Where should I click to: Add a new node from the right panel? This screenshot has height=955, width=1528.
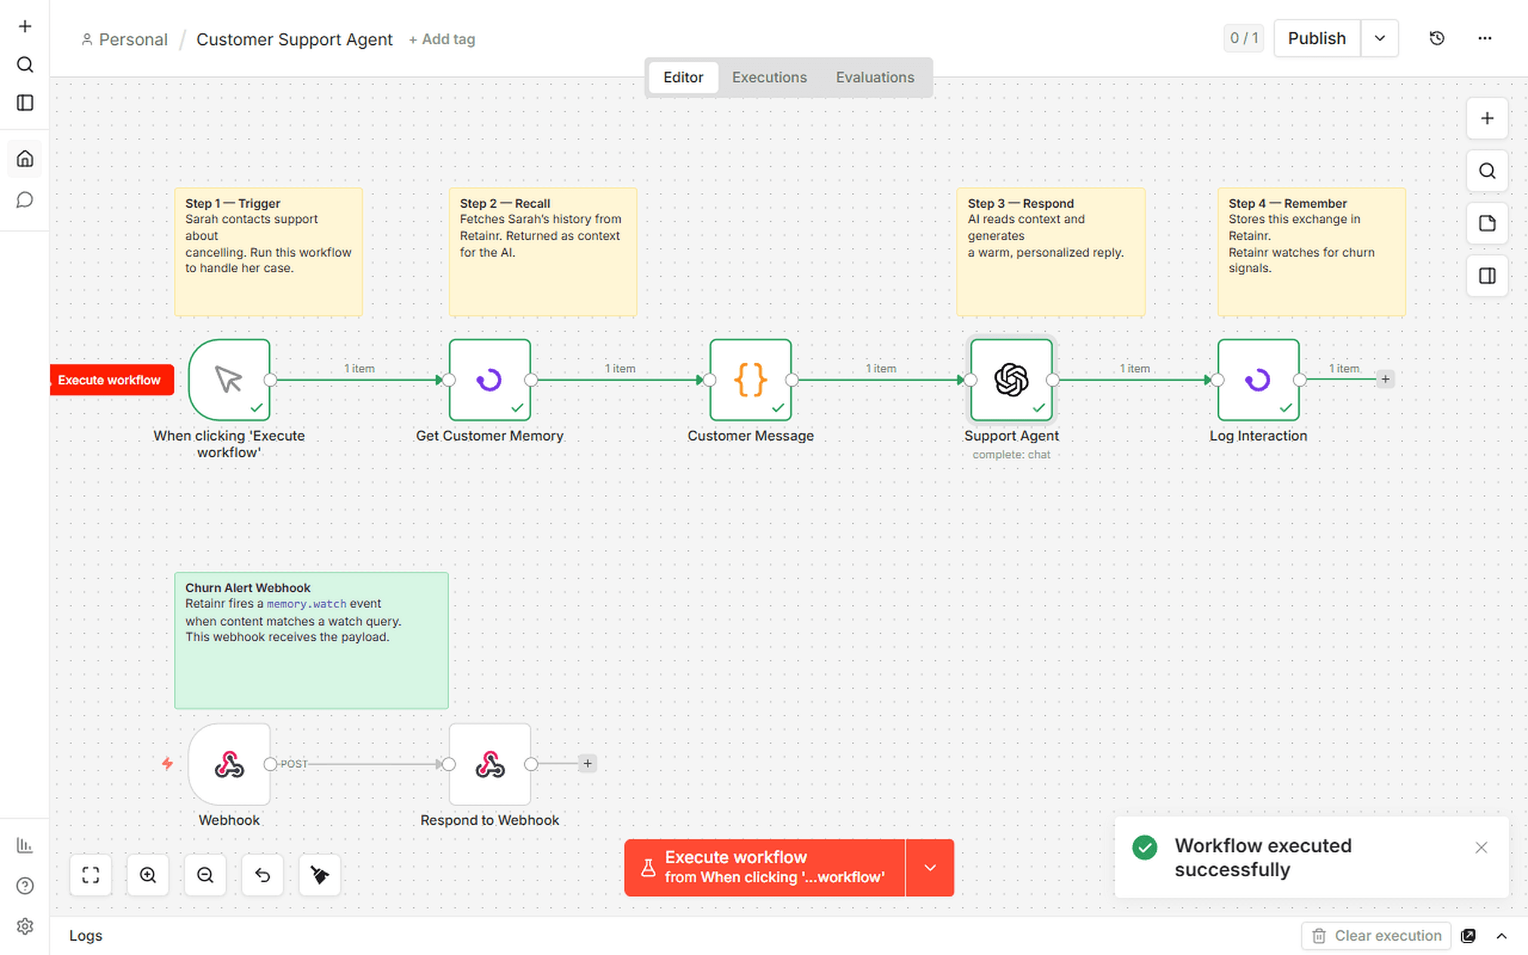coord(1487,118)
